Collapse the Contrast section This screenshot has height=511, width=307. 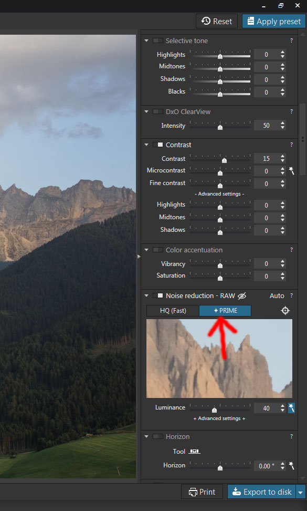146,145
